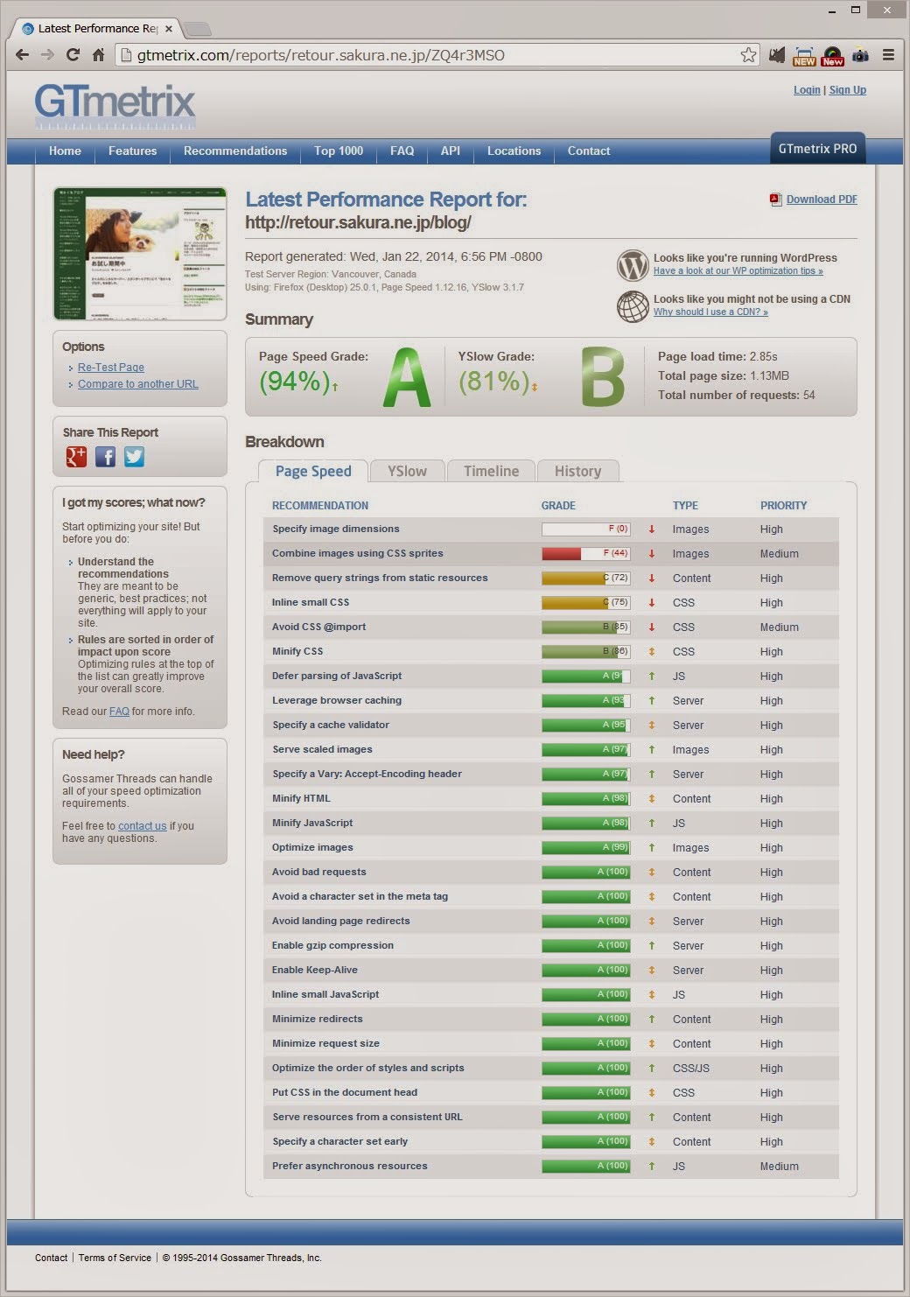Click the GRADE column header

[x=558, y=506]
